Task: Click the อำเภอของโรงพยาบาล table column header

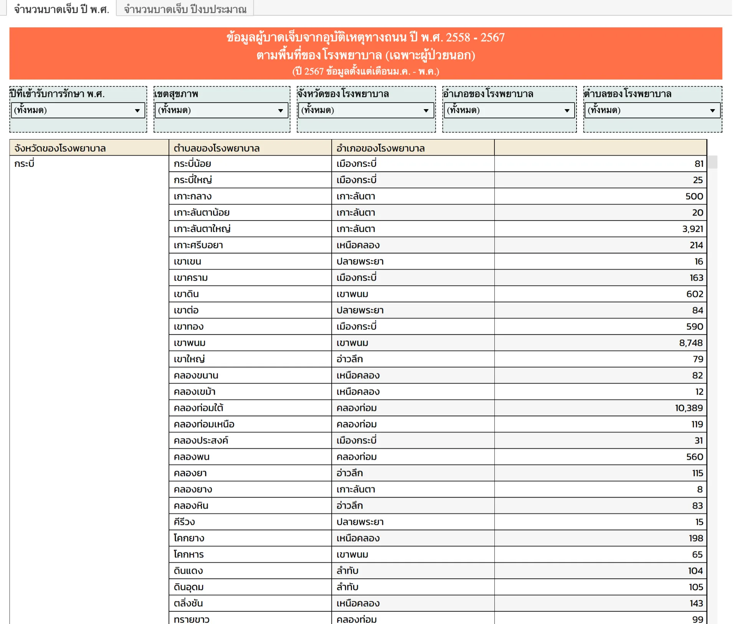Action: pos(413,148)
